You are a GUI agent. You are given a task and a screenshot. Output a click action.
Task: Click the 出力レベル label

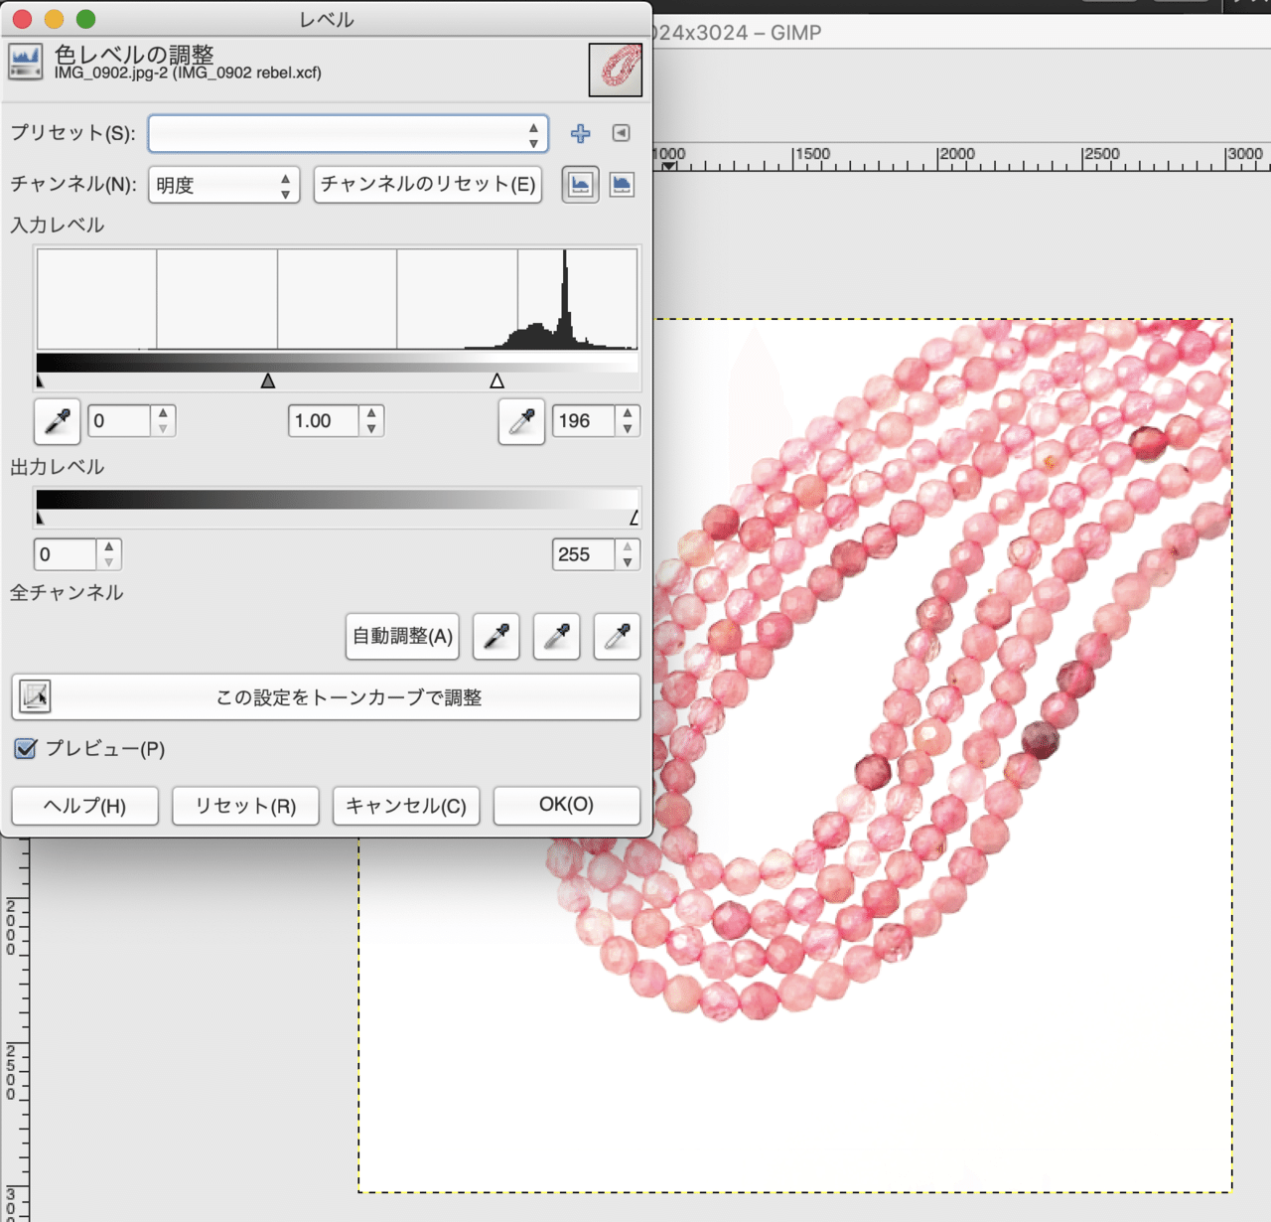(58, 467)
